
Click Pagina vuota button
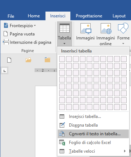click(19, 34)
